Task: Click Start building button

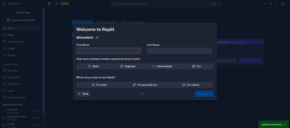Action: (x=251, y=61)
